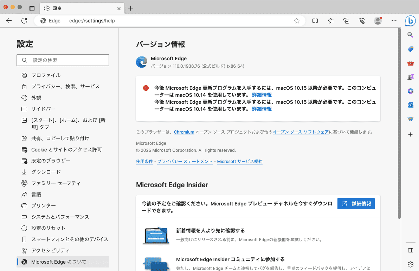Click the Microsoft Edge logo beside version
The width and height of the screenshot is (419, 271).
tap(142, 62)
